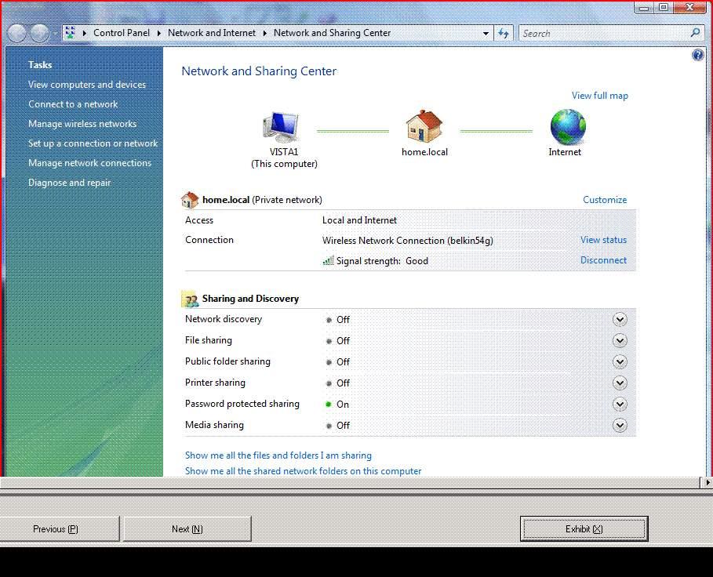The image size is (713, 577).
Task: Show all files and folders I am sharing
Action: coord(278,455)
